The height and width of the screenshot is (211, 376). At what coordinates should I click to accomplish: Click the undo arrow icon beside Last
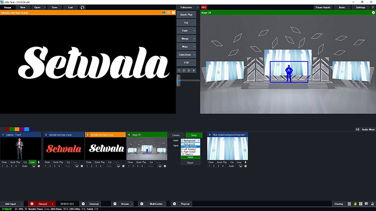coord(82,7)
